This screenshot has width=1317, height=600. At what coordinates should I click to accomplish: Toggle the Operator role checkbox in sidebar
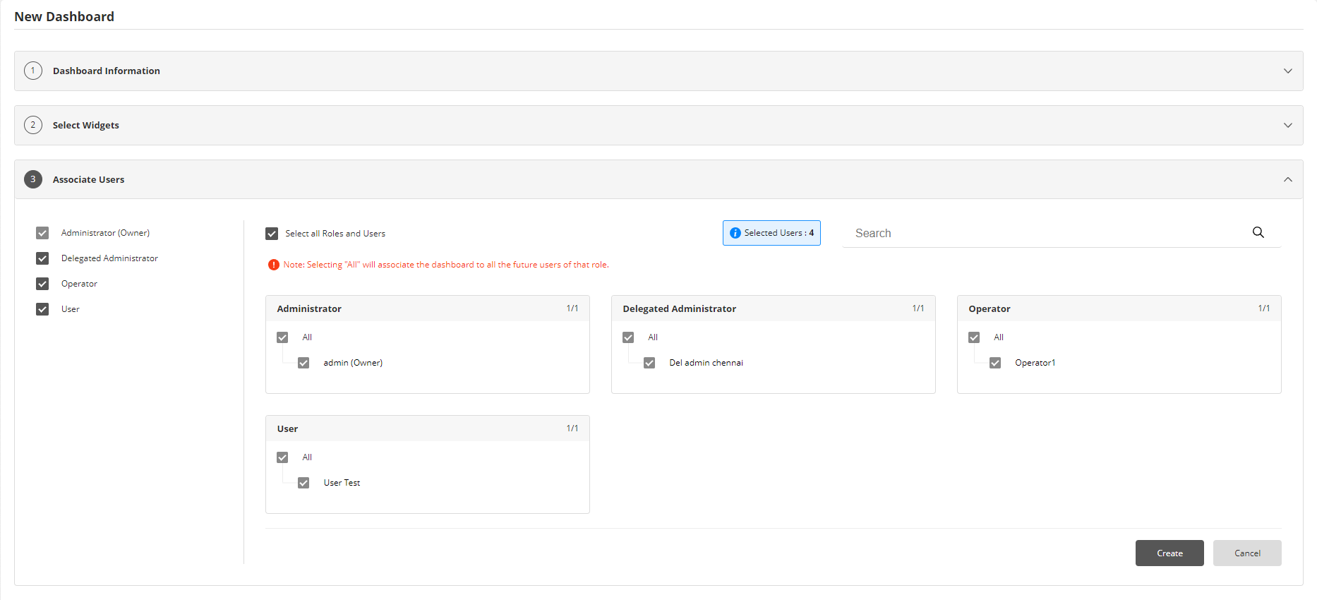tap(42, 284)
